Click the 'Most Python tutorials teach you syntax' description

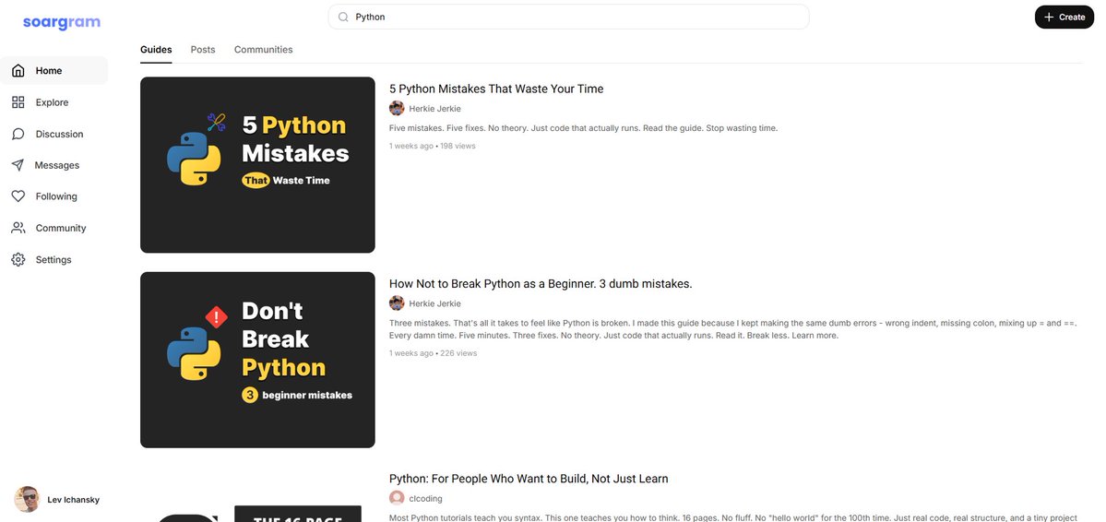[x=733, y=517]
